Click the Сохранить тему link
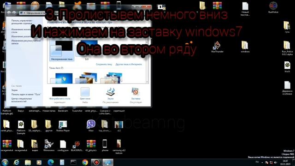Viewport: 295px width, 166px height. (x=104, y=65)
